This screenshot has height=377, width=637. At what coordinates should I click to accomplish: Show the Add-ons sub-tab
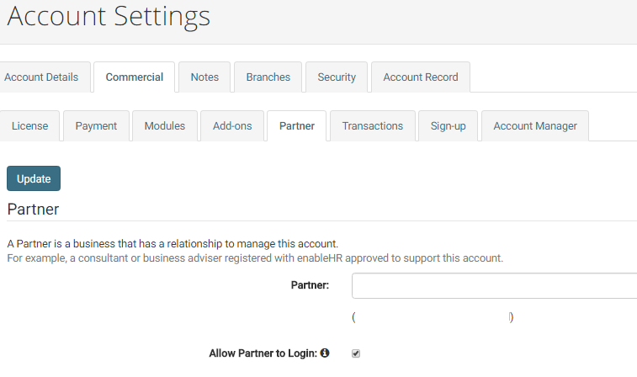click(232, 126)
